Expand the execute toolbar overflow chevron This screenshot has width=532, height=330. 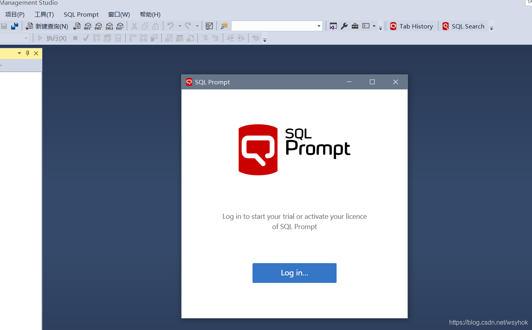[264, 40]
